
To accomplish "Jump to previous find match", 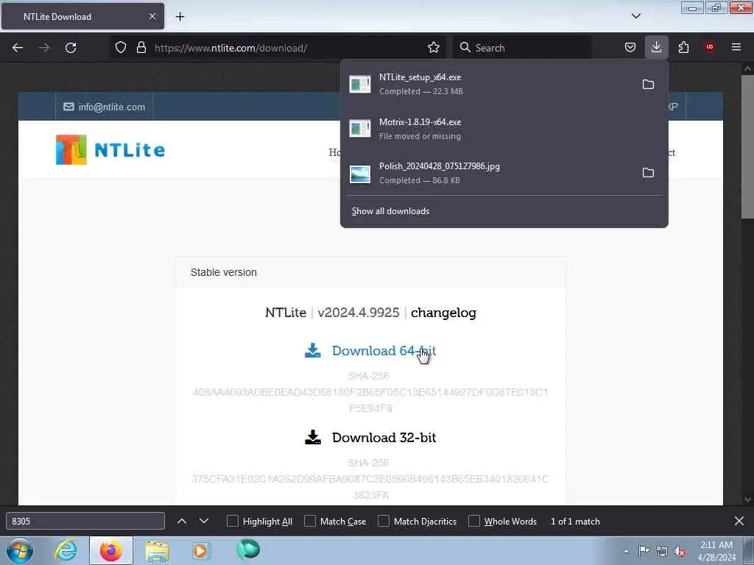I will pos(182,522).
